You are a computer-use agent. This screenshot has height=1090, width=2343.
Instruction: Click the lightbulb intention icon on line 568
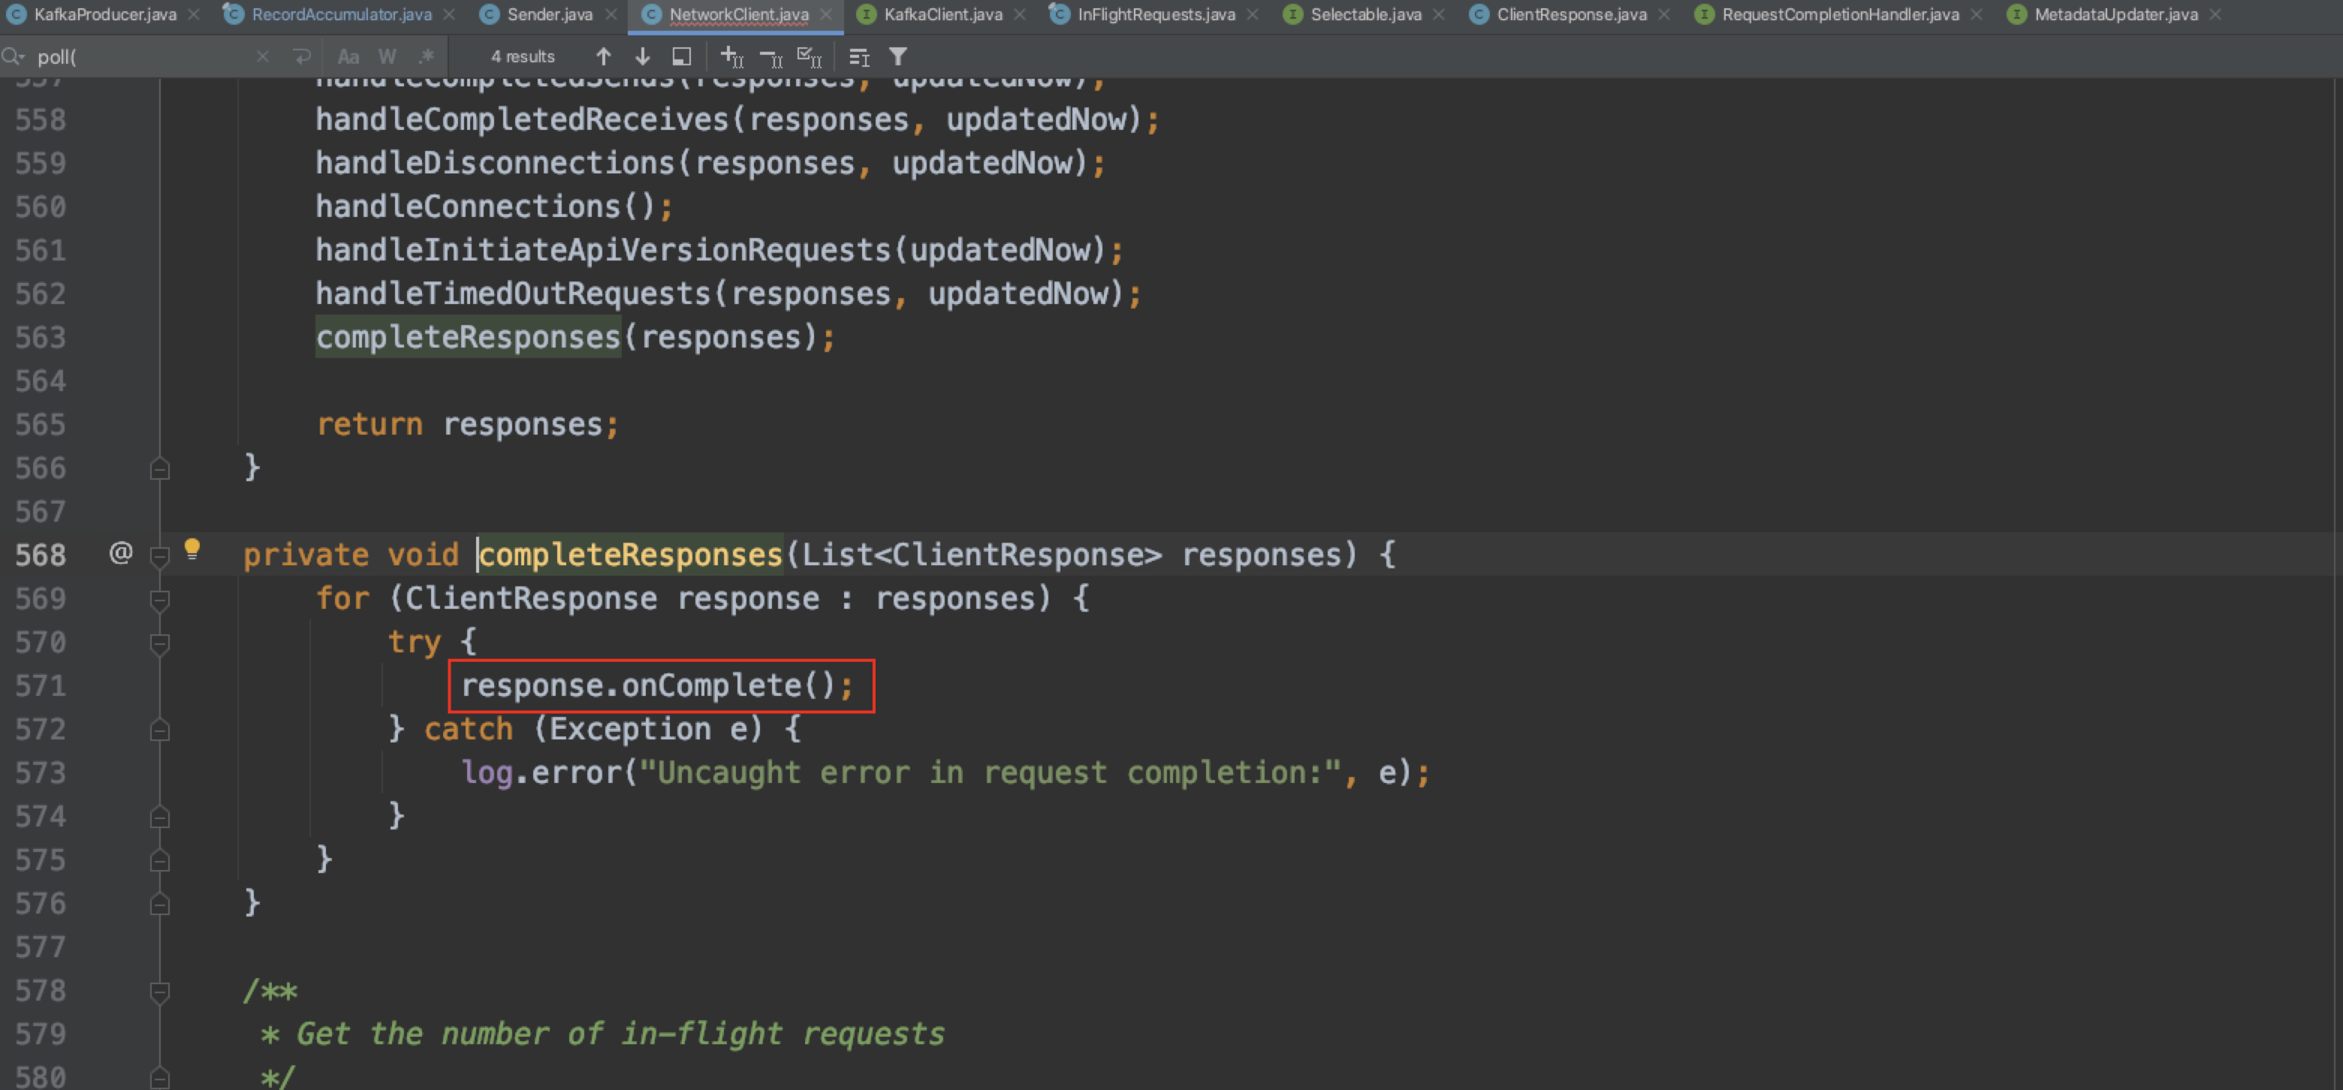[x=192, y=548]
